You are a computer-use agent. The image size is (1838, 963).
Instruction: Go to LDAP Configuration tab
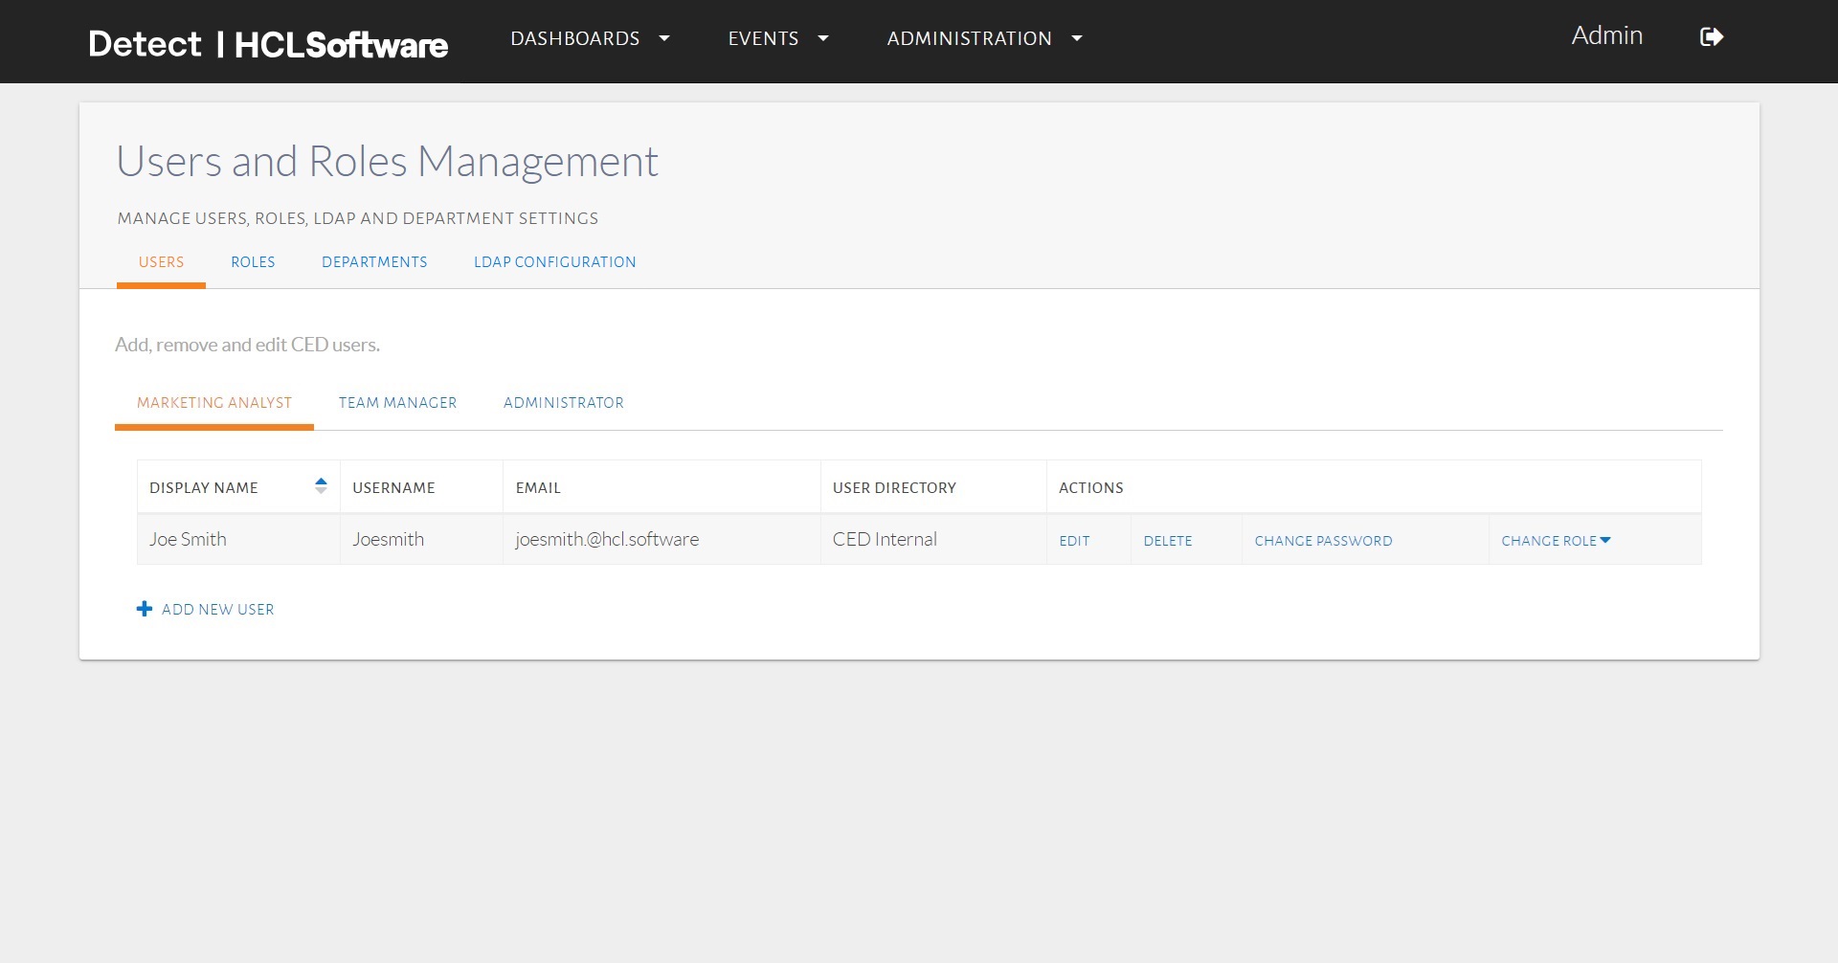coord(554,262)
